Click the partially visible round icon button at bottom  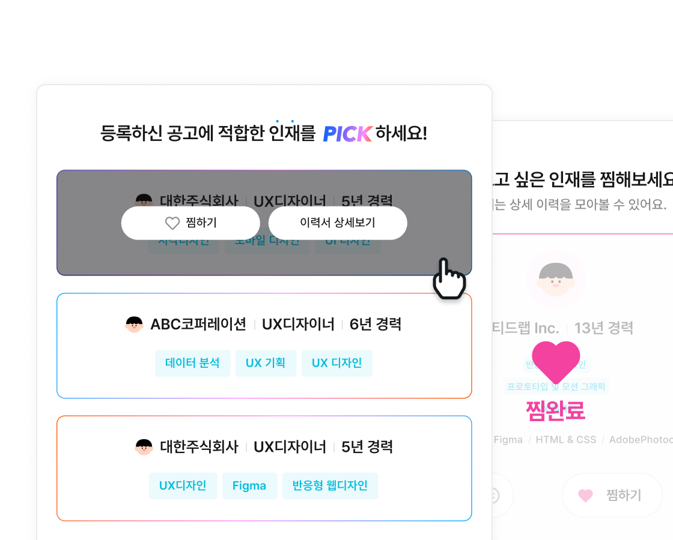pyautogui.click(x=502, y=496)
